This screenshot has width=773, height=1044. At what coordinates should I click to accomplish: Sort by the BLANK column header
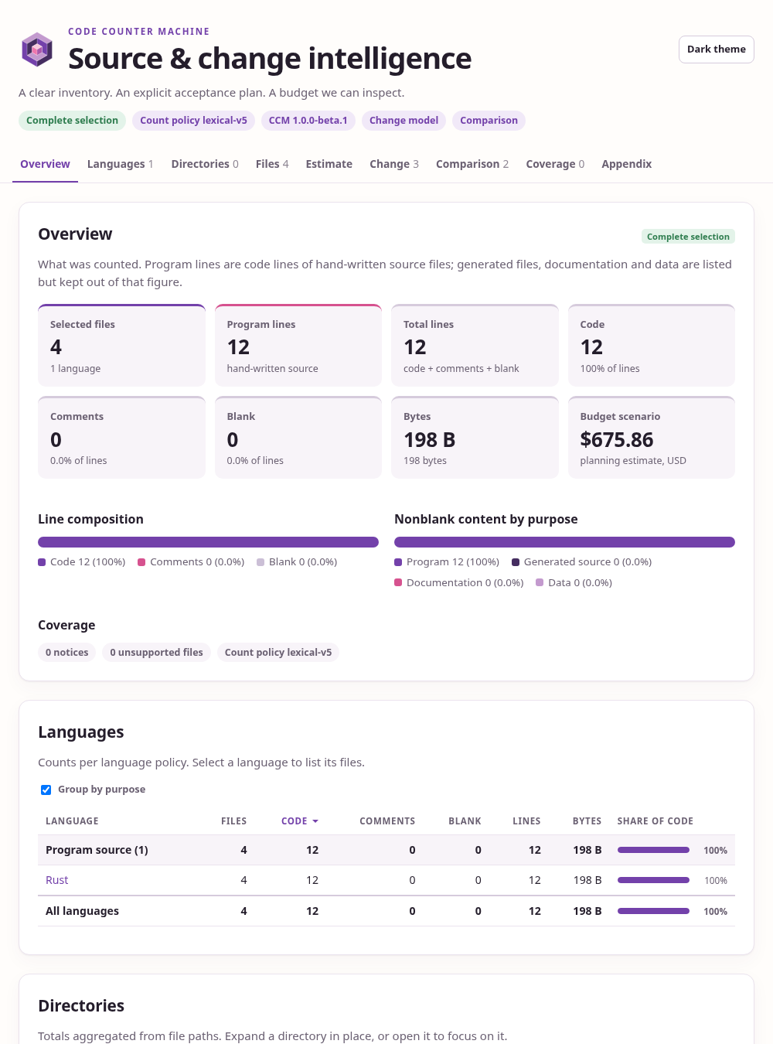pos(465,821)
